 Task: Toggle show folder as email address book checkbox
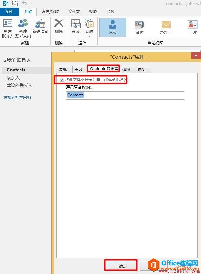[x=62, y=80]
